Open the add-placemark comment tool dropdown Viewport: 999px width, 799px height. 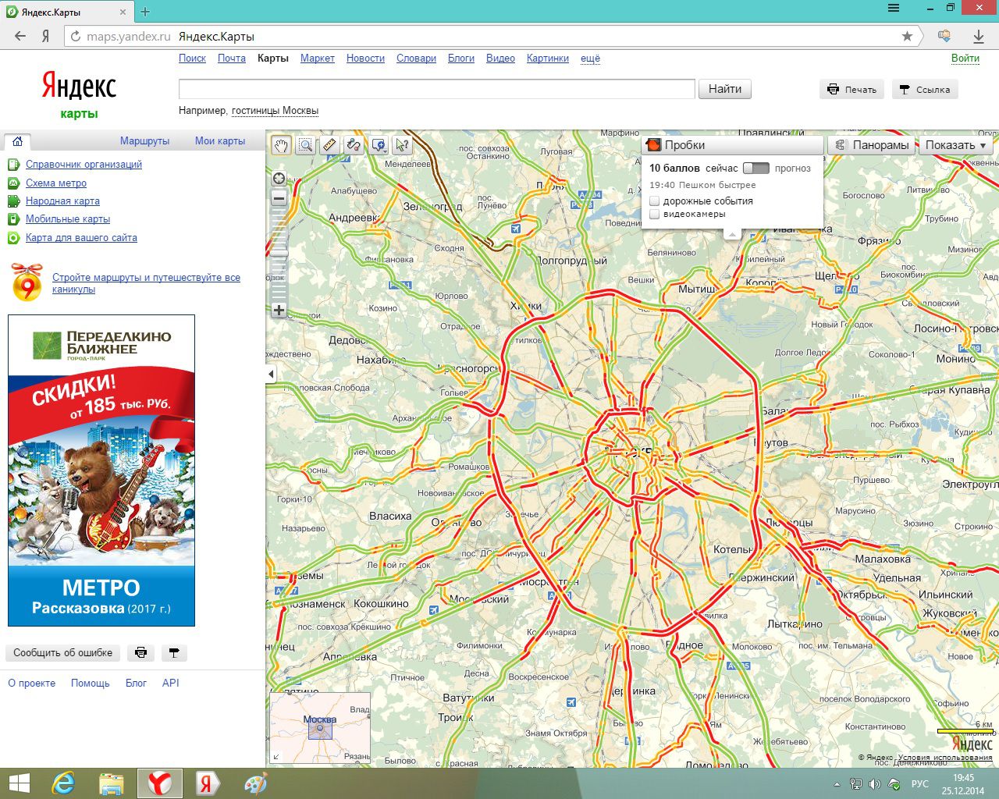(379, 144)
